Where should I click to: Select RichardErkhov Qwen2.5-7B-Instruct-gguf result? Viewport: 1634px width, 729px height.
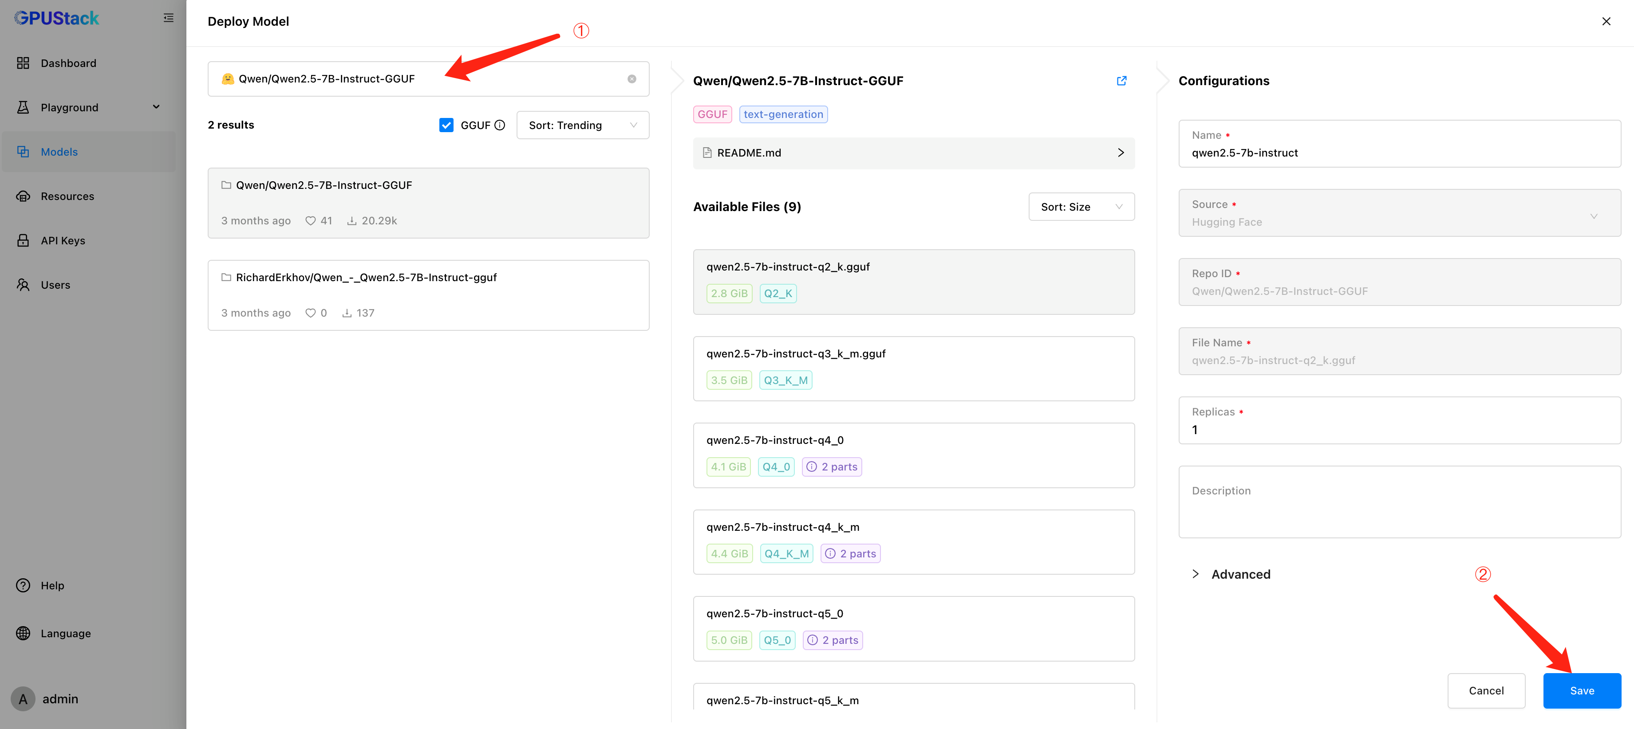pyautogui.click(x=428, y=295)
